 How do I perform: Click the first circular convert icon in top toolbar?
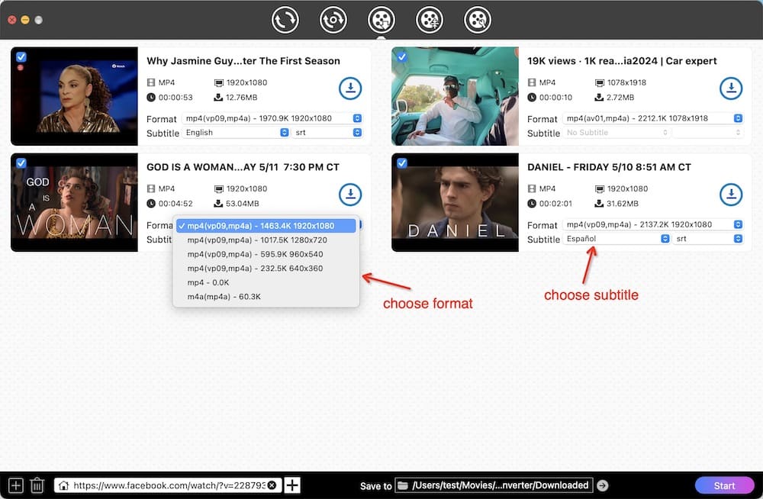click(285, 20)
